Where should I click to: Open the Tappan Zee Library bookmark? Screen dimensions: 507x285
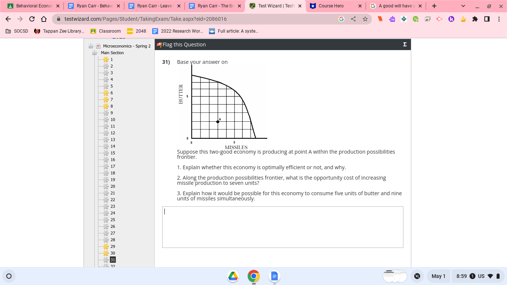[59, 31]
